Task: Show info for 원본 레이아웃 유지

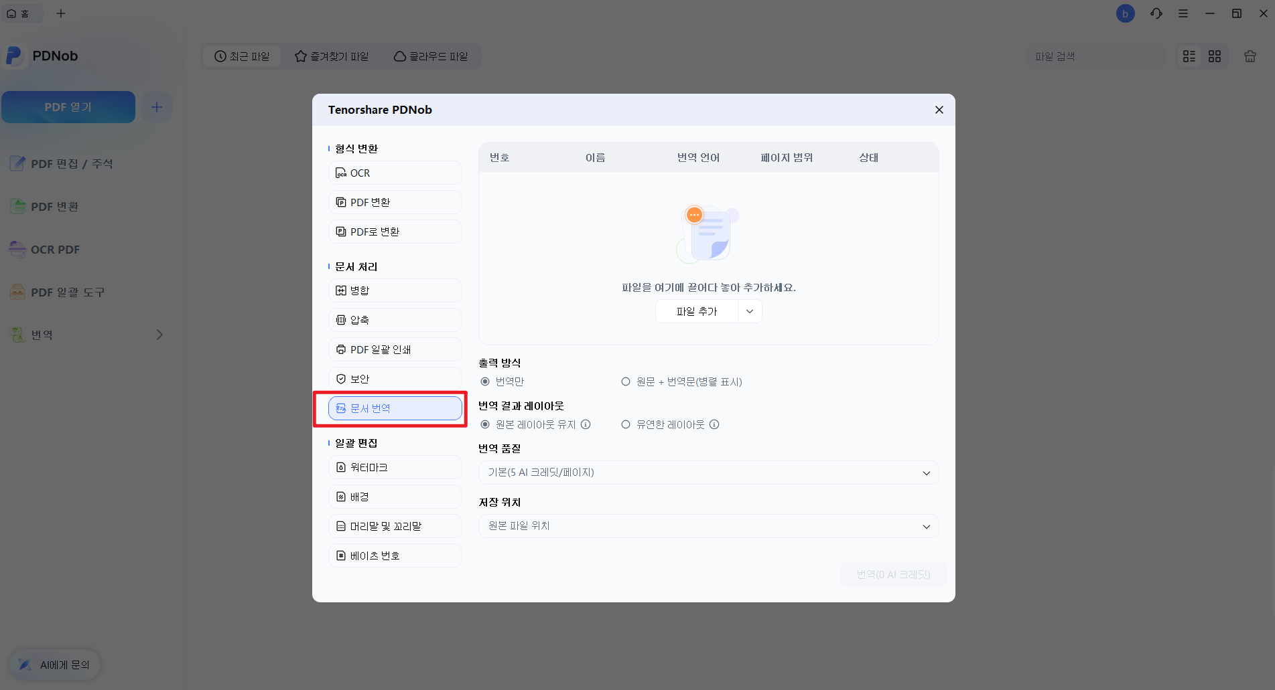Action: pyautogui.click(x=586, y=424)
